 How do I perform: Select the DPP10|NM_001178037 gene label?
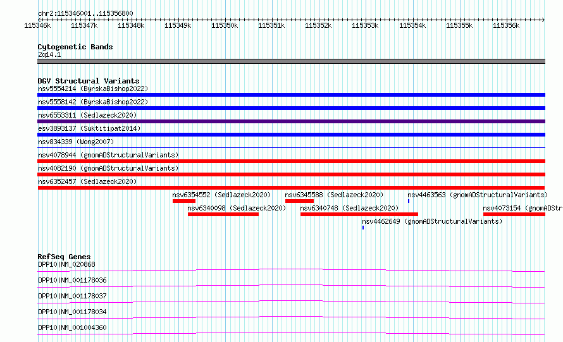pos(72,296)
